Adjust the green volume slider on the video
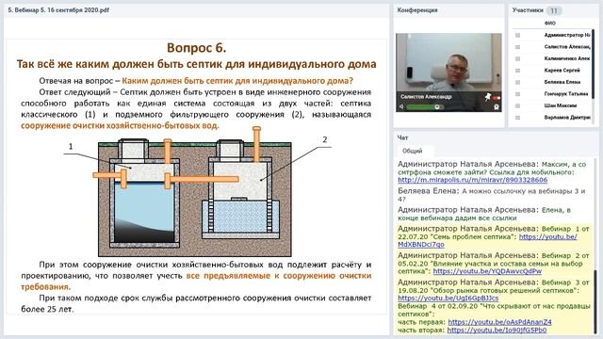603x339 pixels. pyautogui.click(x=425, y=106)
